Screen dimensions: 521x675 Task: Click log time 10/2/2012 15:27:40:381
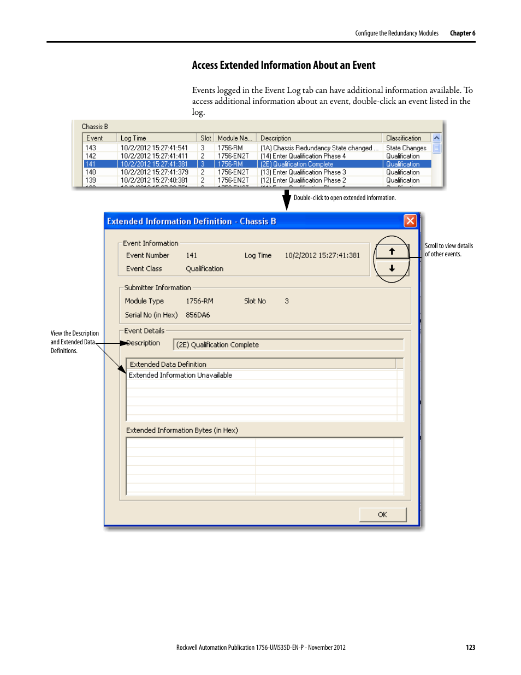[154, 180]
